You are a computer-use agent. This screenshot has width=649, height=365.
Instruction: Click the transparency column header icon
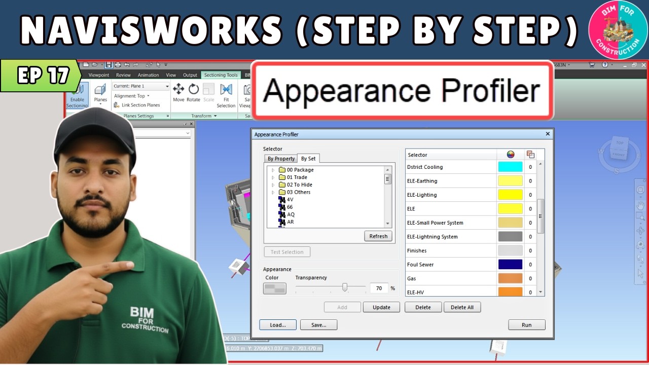pos(530,155)
